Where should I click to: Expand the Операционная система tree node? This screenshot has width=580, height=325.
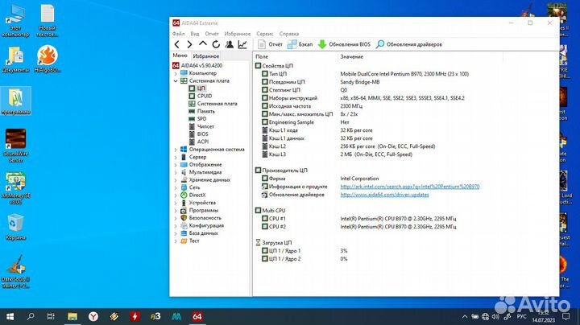176,150
